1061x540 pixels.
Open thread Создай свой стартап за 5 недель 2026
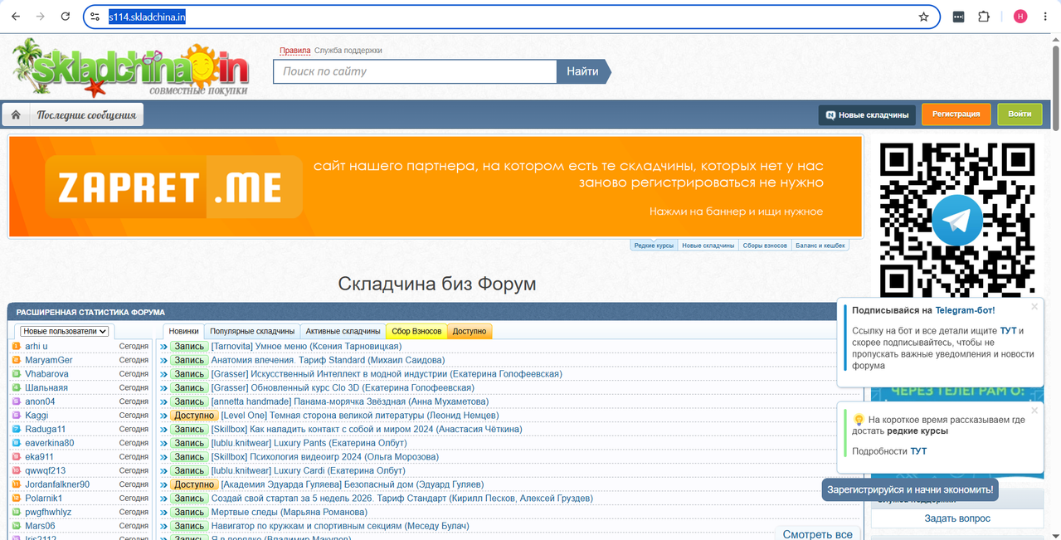pos(402,499)
